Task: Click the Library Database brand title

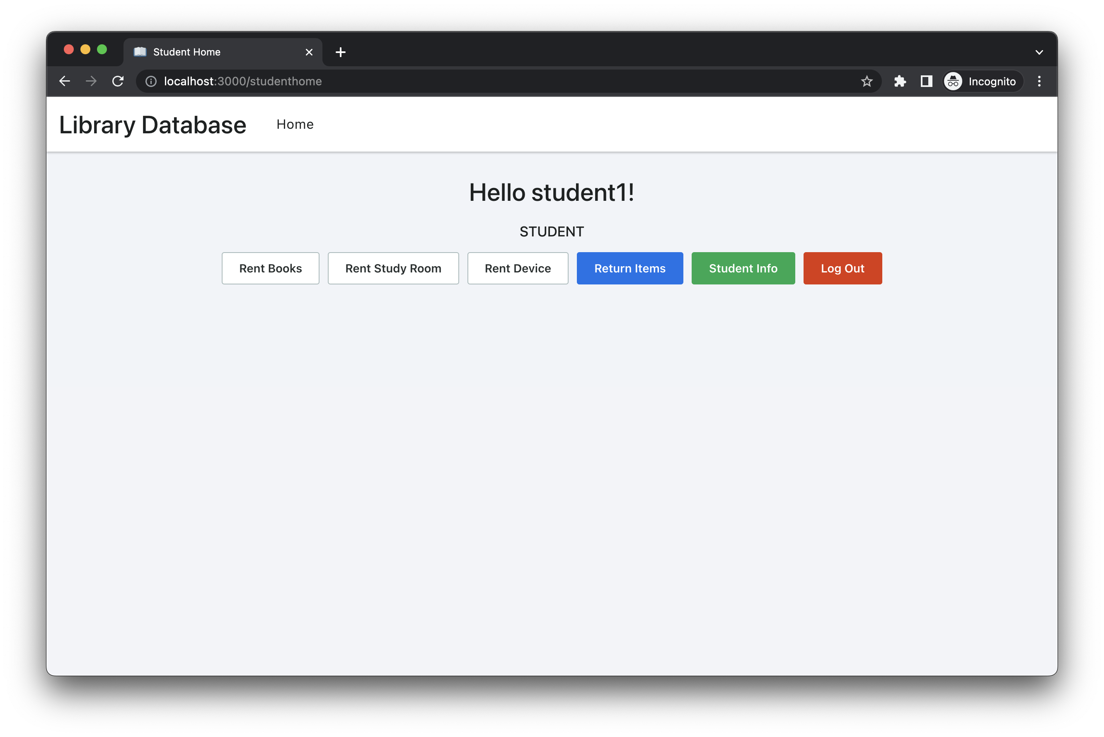Action: (x=153, y=125)
